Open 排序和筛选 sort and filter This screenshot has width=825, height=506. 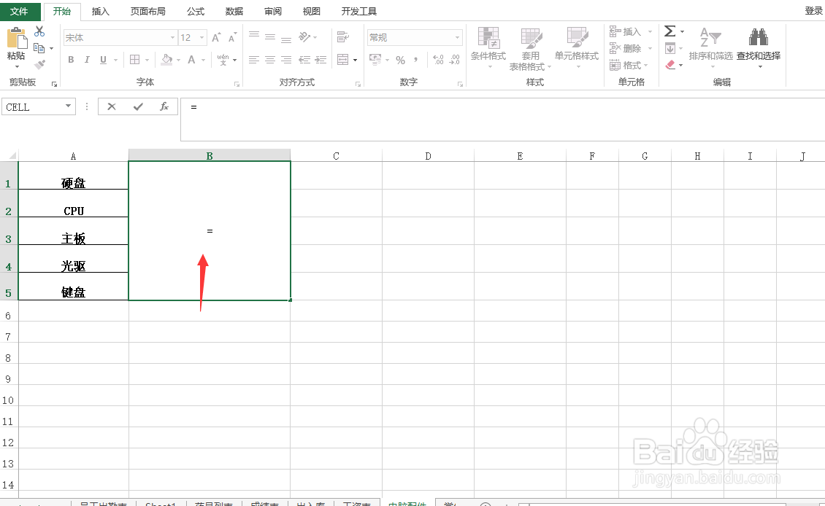710,48
